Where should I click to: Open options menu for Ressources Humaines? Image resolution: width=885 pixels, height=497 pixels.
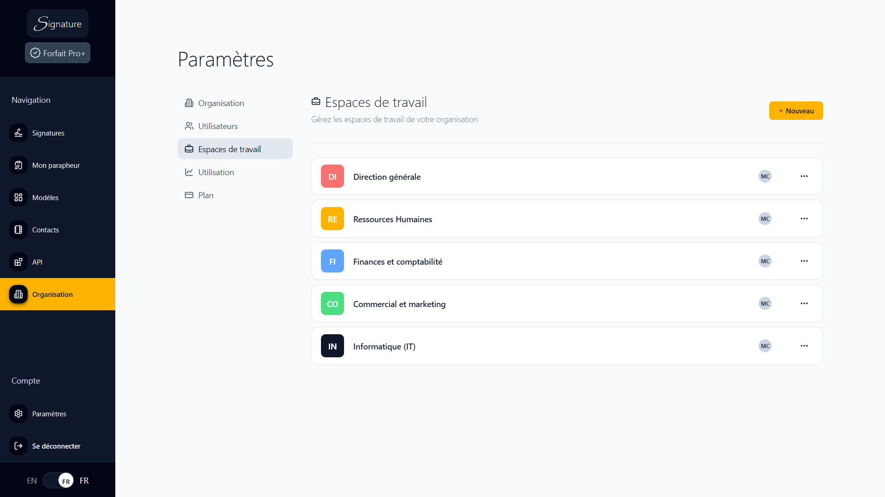point(804,219)
